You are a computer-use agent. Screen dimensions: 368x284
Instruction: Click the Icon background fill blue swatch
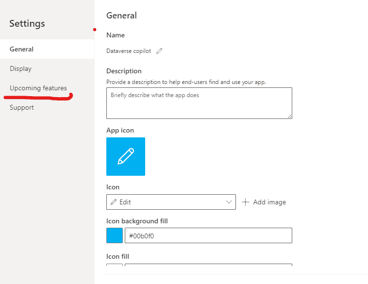coord(115,235)
